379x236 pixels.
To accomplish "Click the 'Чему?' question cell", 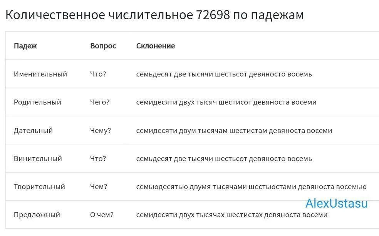I will tap(101, 131).
